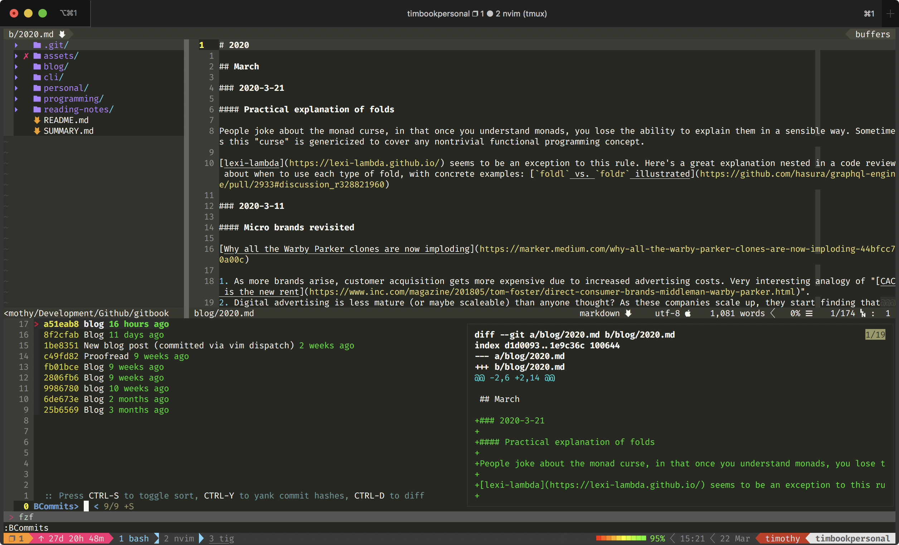Select the b/2020.md buffer tab
Viewport: 899px width, 545px height.
coord(31,34)
